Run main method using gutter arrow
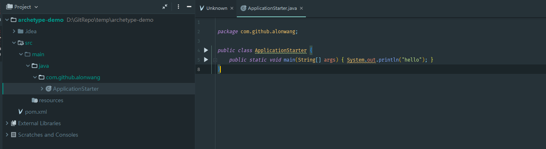The image size is (546, 149). [206, 60]
